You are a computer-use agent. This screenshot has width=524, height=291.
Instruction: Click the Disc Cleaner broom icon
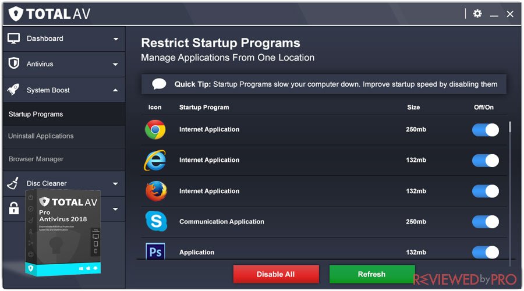13,183
